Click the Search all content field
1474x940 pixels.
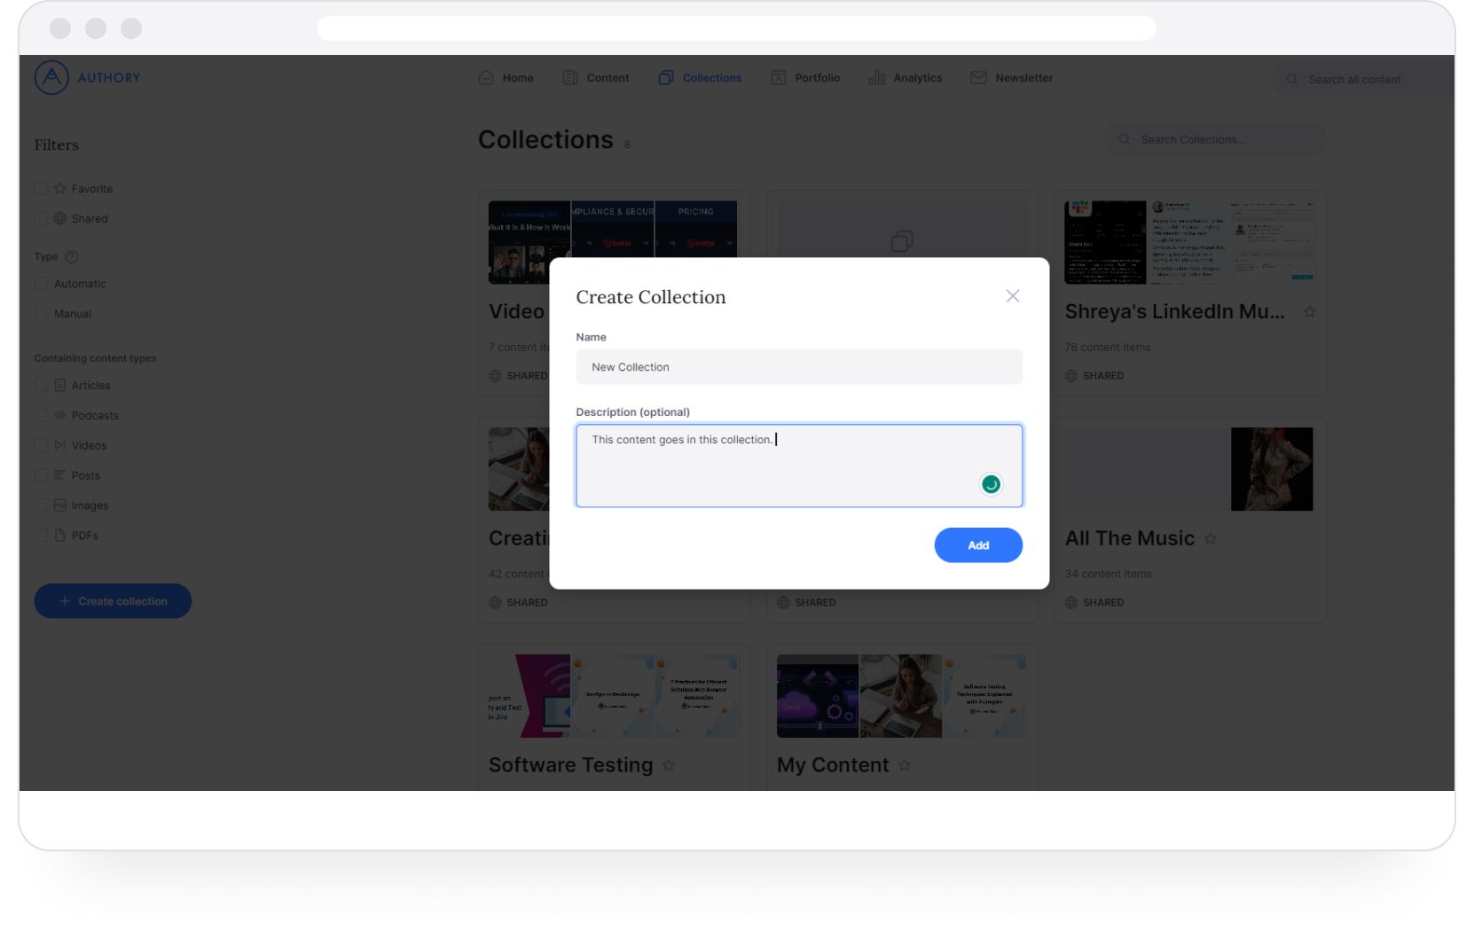point(1362,79)
